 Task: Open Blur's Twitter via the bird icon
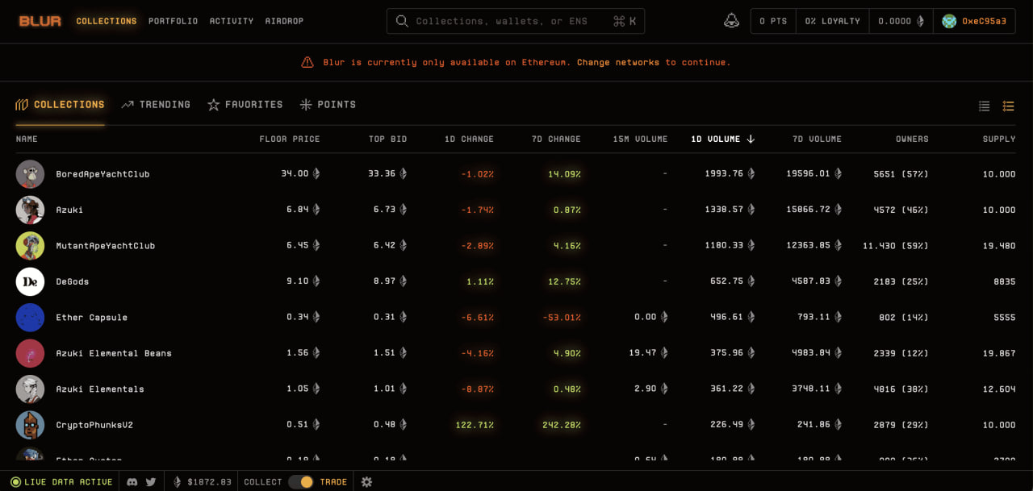(150, 481)
